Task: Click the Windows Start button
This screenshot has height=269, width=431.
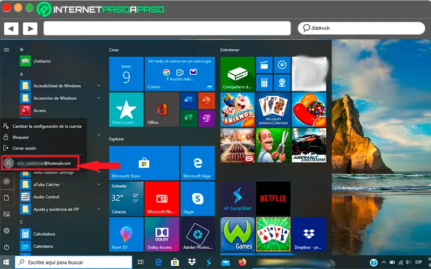Action: (x=6, y=262)
